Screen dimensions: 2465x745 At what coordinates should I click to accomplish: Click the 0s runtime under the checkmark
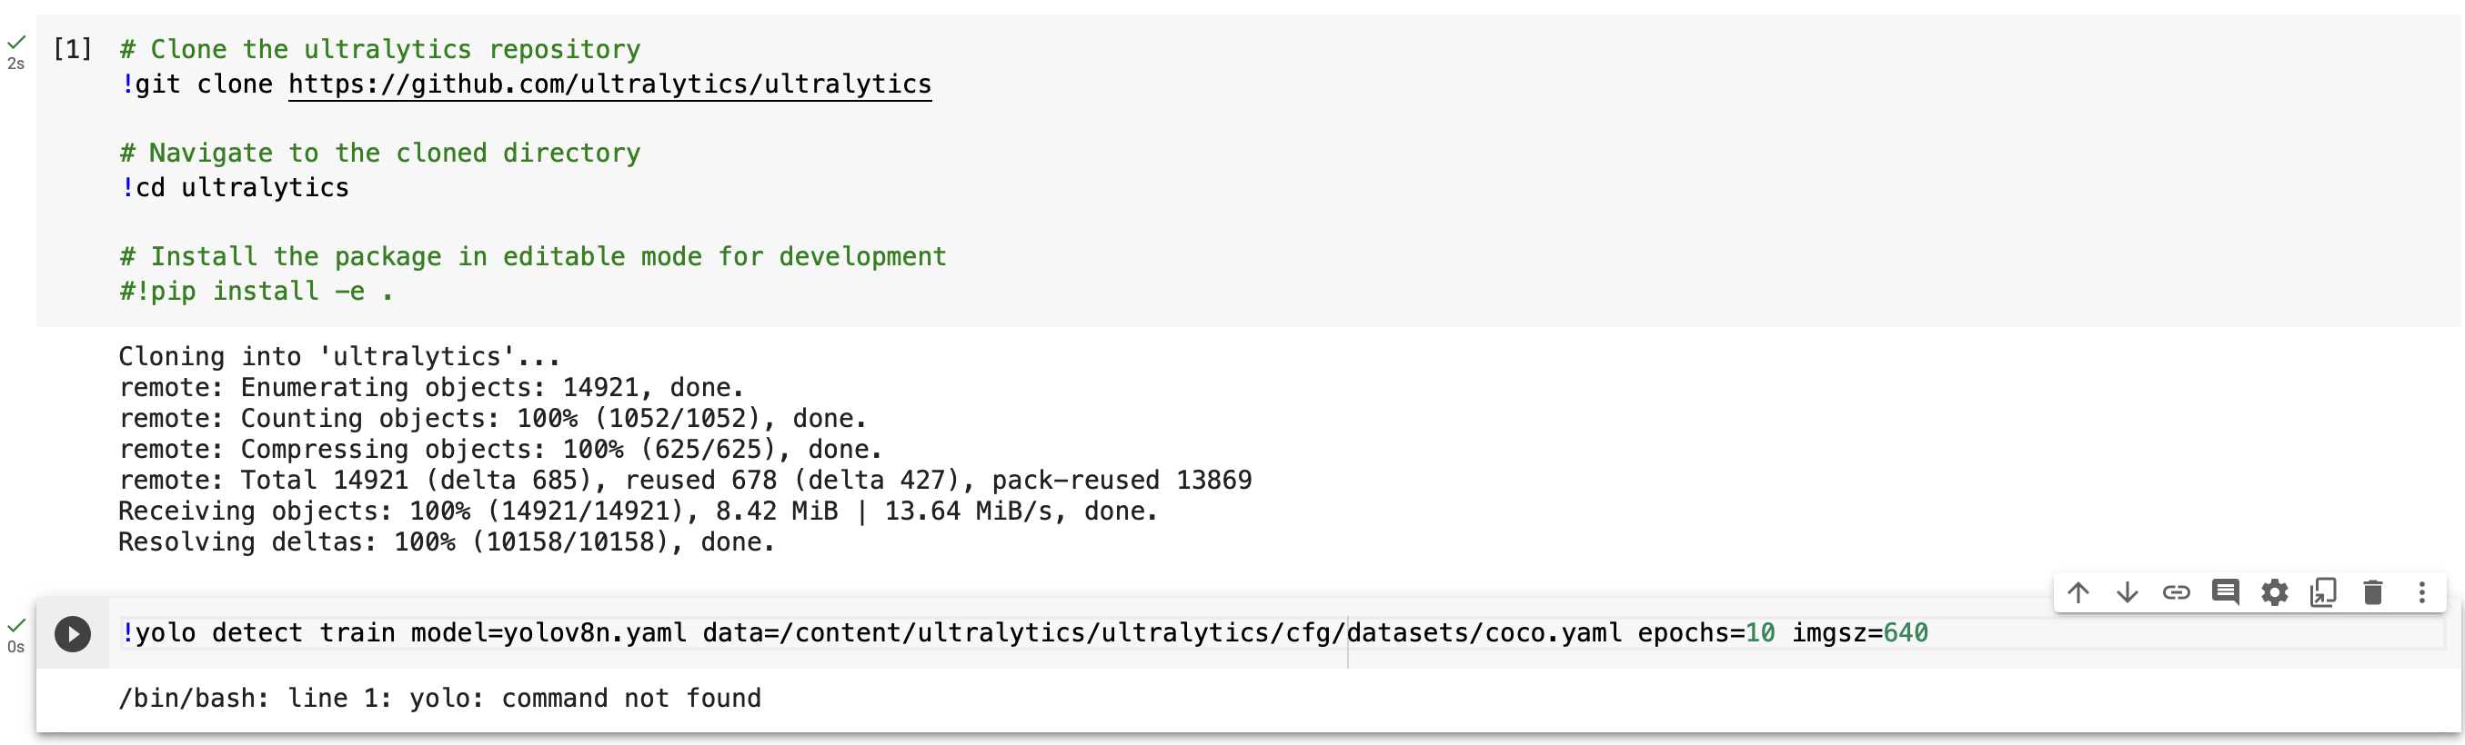[15, 646]
